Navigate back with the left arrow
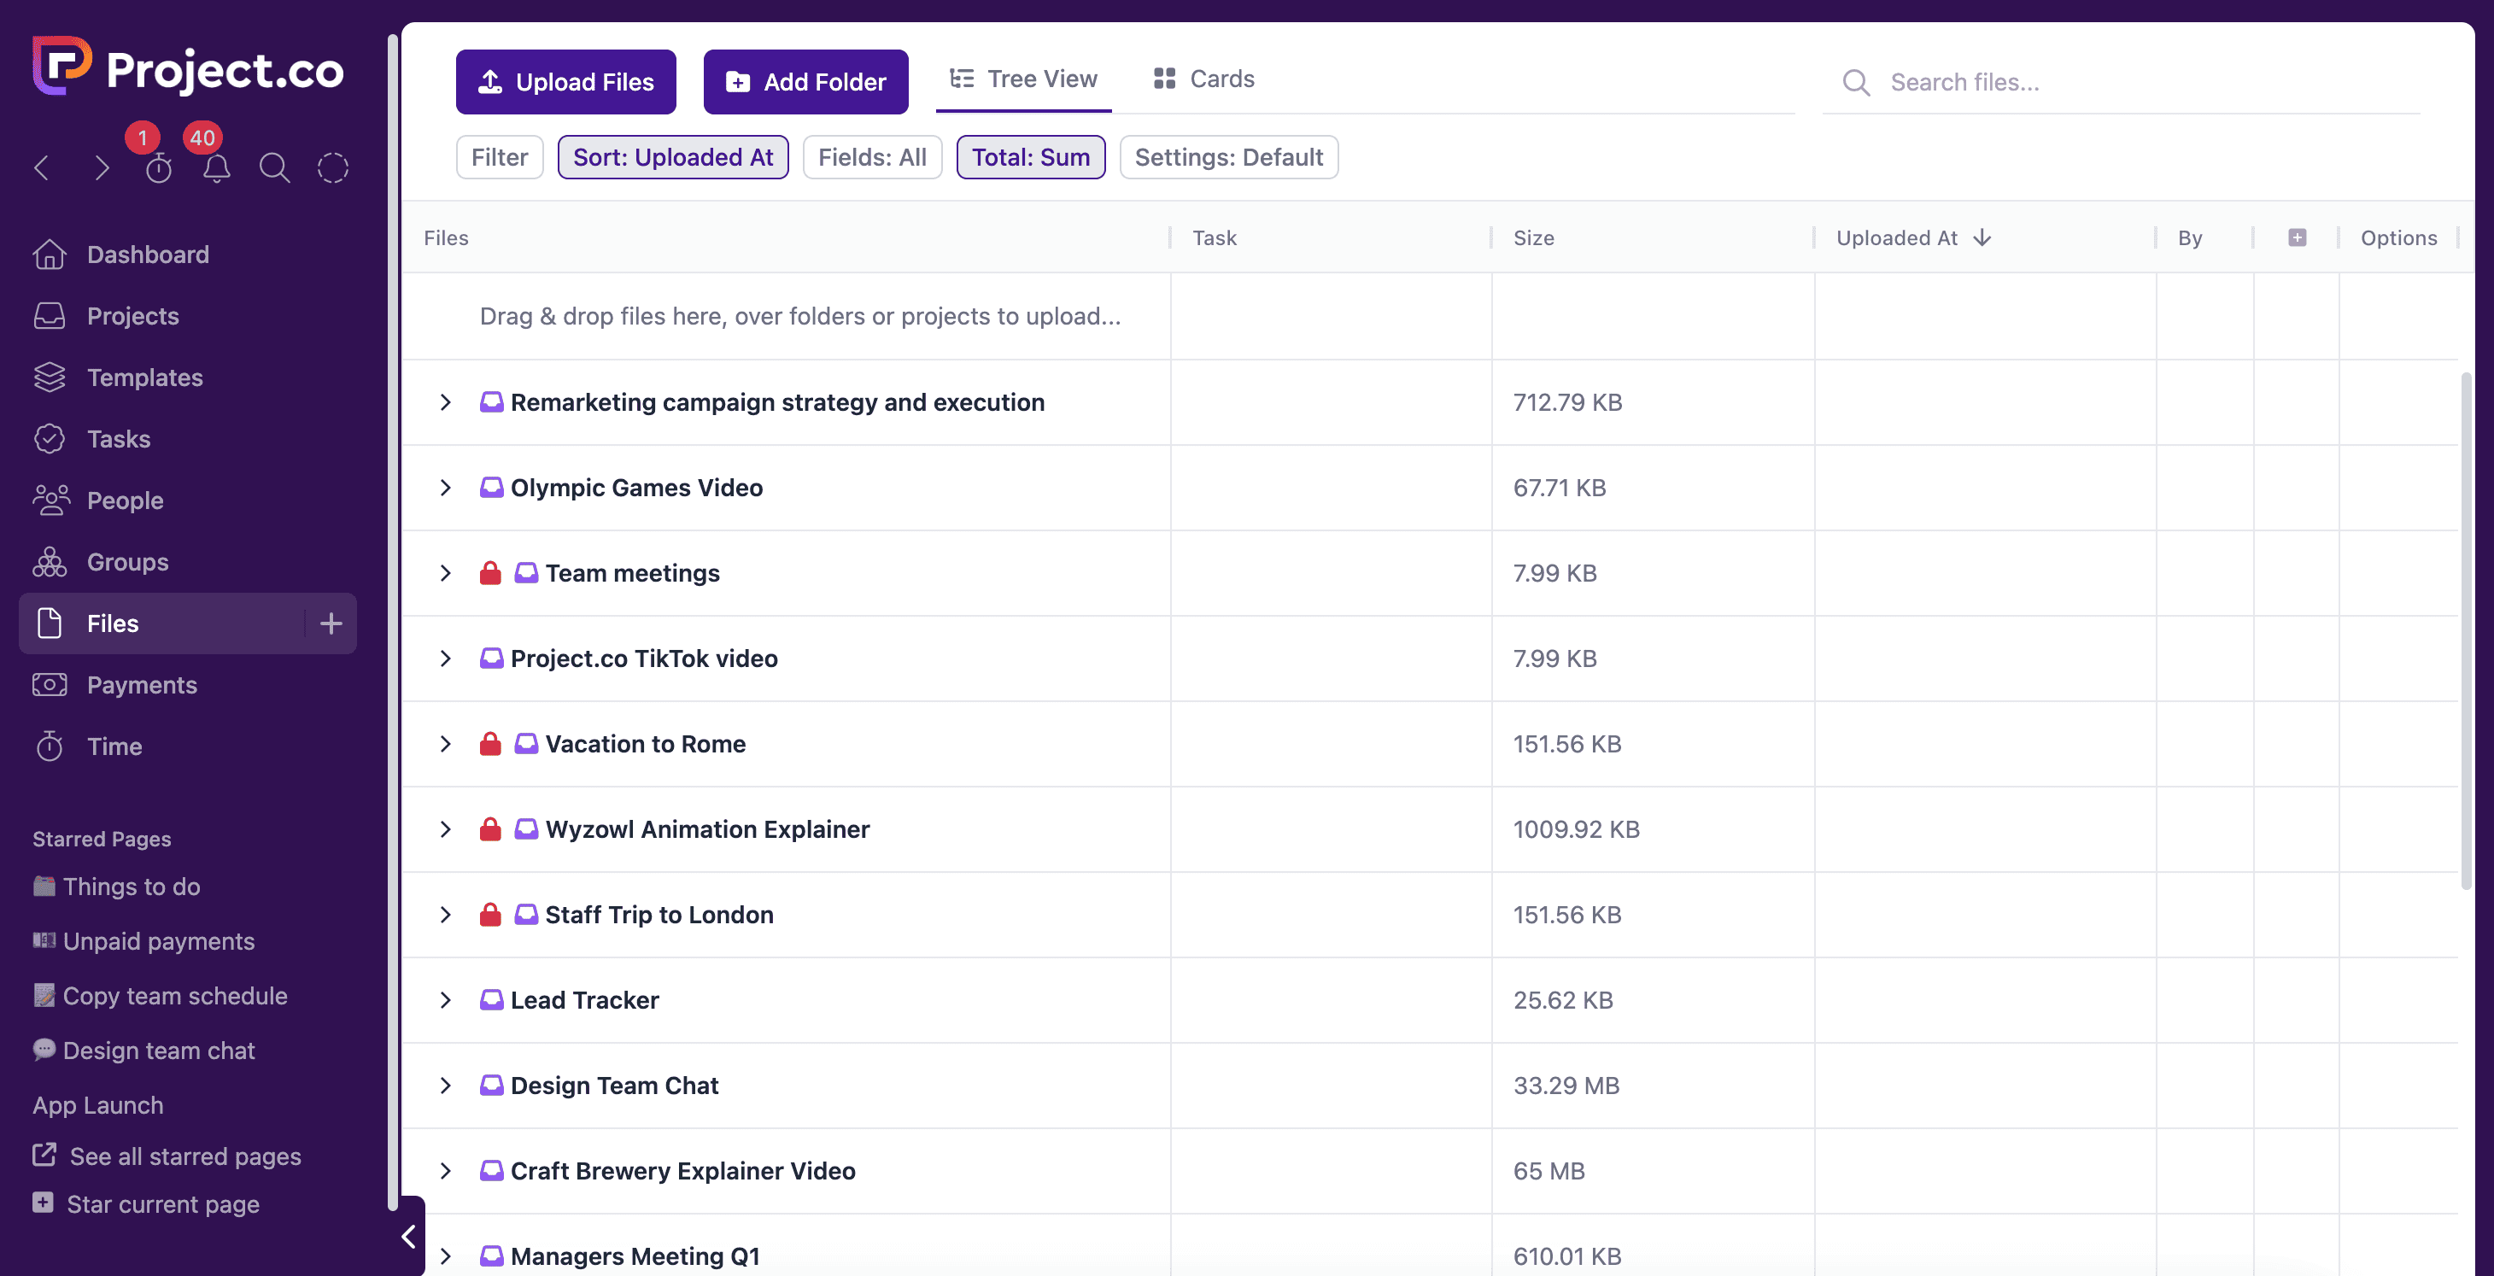The image size is (2494, 1276). [42, 168]
